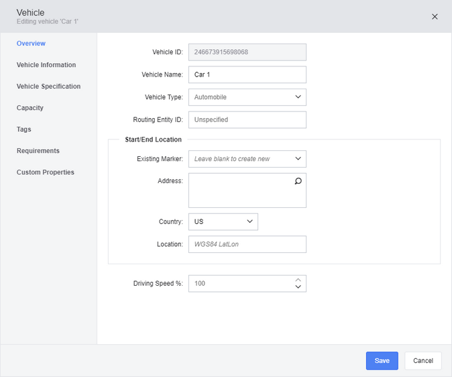Open the Vehicle Information section
Image resolution: width=452 pixels, height=377 pixels.
point(46,65)
